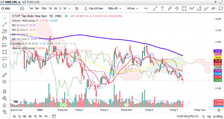The width and height of the screenshot is (224, 119).
Task: Toggle the lock all drawings icon
Action: pos(5,105)
